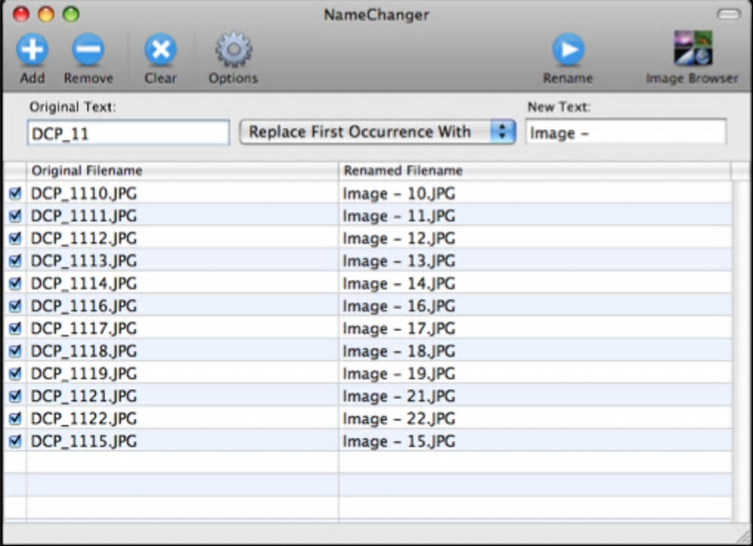753x546 pixels.
Task: Select the Image – 19.JPG renamed entry
Action: pos(399,373)
